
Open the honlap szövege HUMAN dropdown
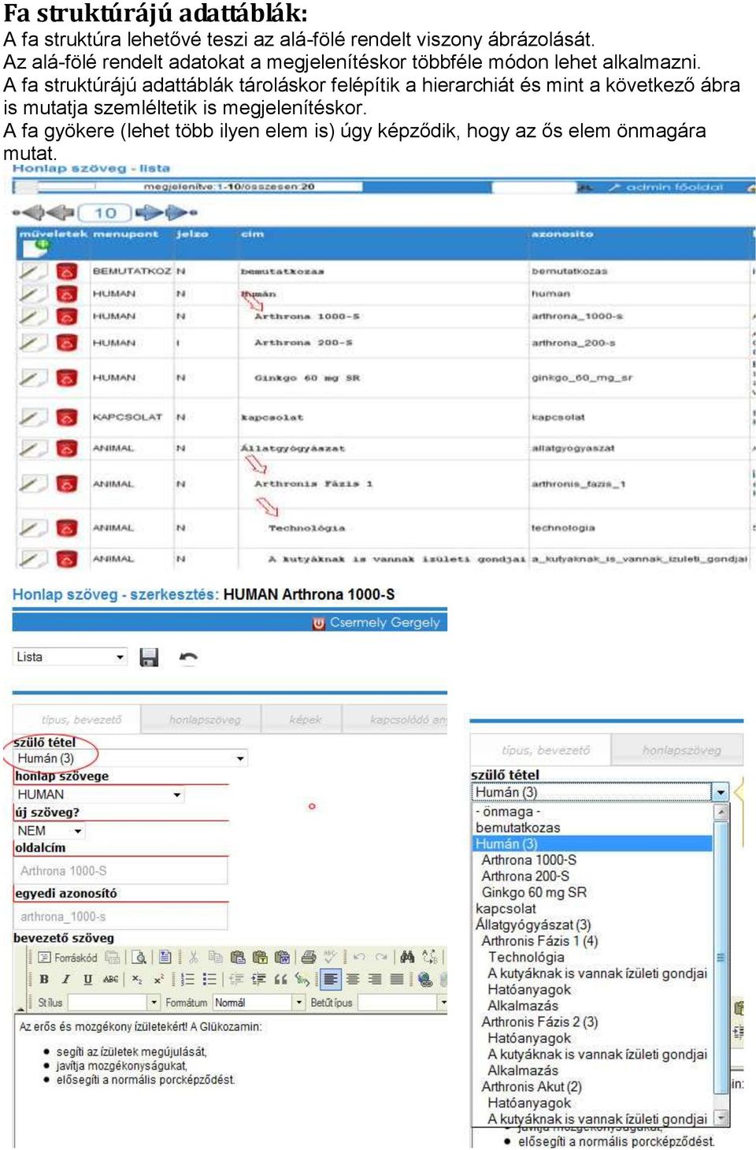click(99, 795)
